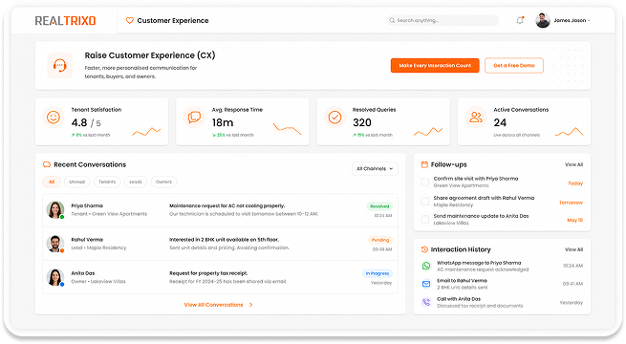Click the Active Conversations trend sparkline
This screenshot has height=344, width=626.
[x=569, y=132]
